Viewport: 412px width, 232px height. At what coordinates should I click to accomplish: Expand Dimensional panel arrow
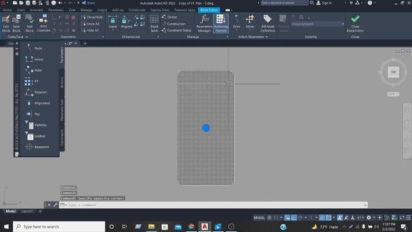158,37
